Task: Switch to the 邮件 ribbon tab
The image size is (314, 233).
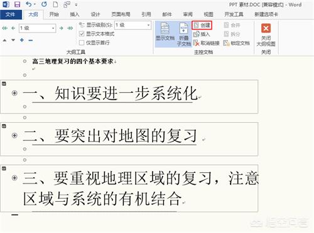Action: click(x=167, y=14)
